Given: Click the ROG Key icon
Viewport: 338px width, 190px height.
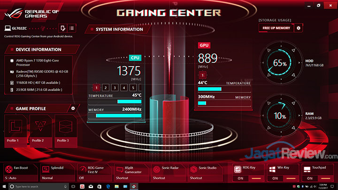Looking at the screenshot, I should [238, 169].
